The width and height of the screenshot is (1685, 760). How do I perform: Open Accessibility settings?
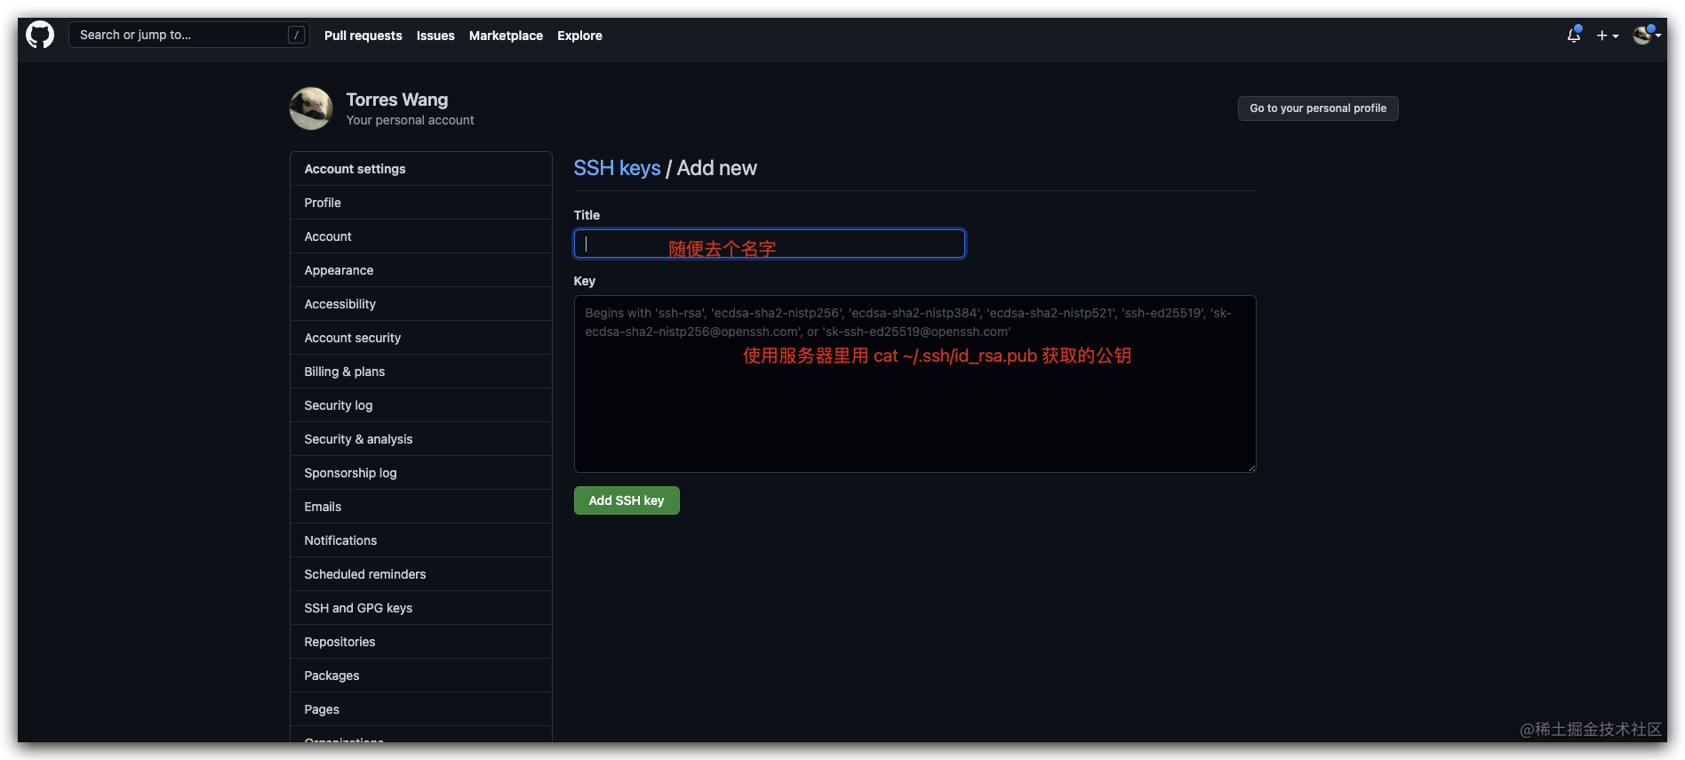(x=421, y=304)
